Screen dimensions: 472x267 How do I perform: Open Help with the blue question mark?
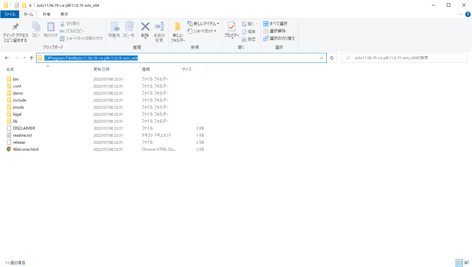[468, 14]
